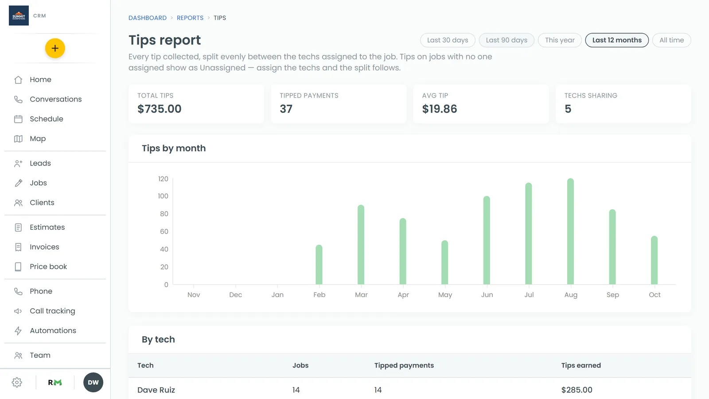Open the Reports breadcrumb link
The image size is (709, 399).
[190, 18]
